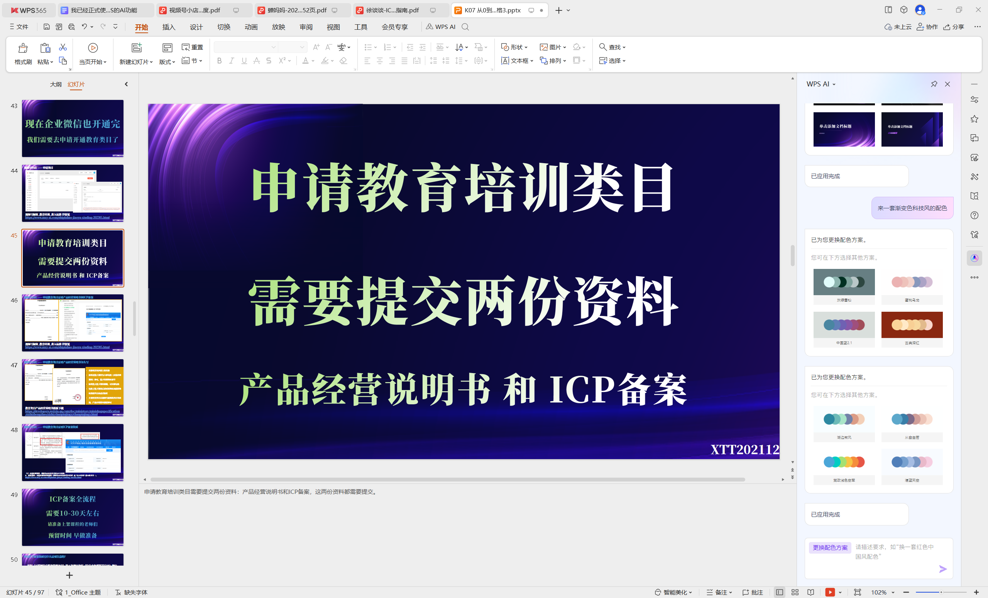988x598 pixels.
Task: Open the 插入 ribbon tab
Action: (168, 27)
